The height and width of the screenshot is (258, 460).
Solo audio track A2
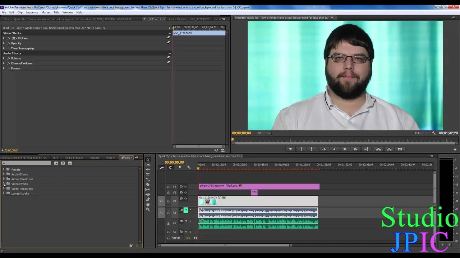coord(190,221)
